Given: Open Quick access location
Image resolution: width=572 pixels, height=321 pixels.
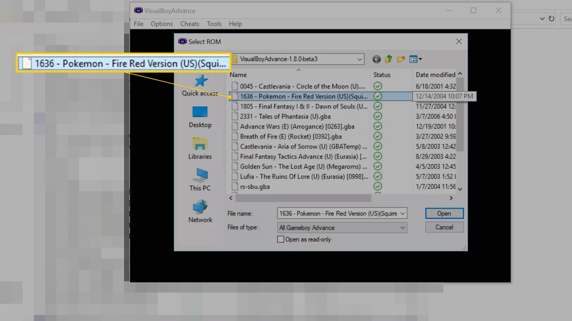Looking at the screenshot, I should [x=200, y=85].
